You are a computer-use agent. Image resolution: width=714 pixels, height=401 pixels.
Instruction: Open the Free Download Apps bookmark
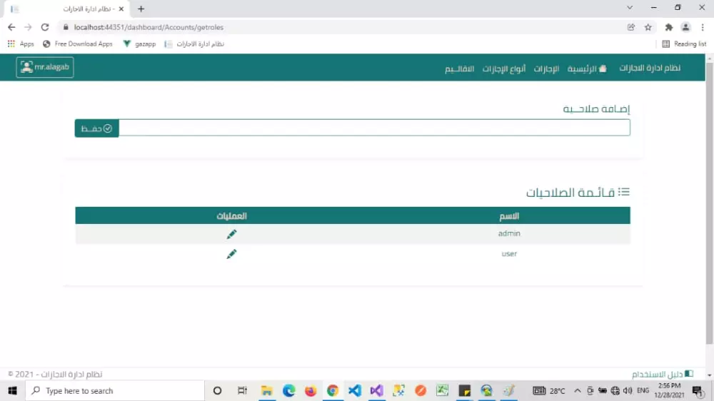point(77,44)
